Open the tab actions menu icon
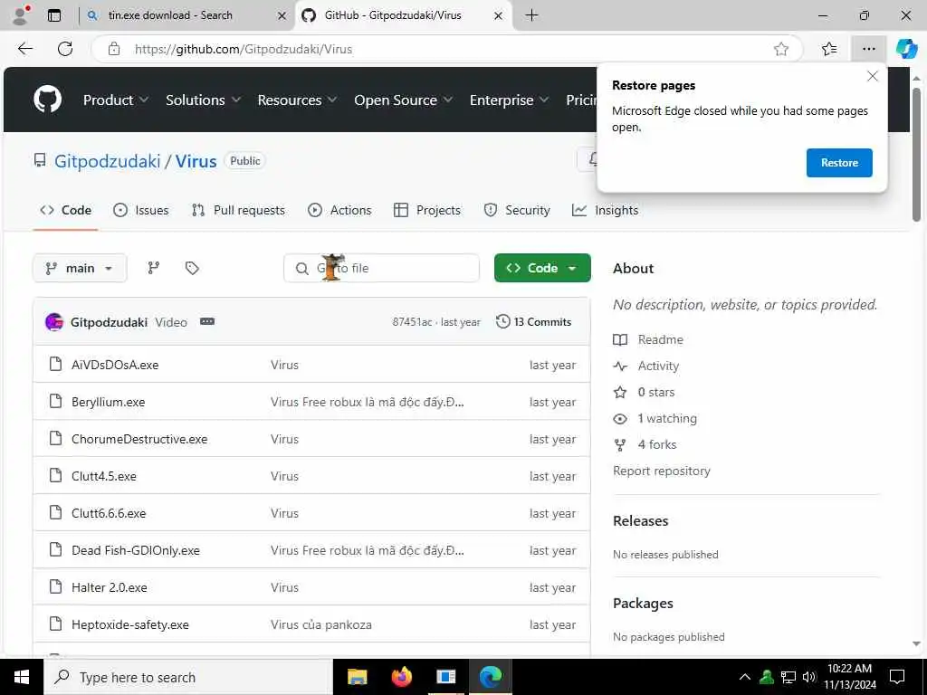Screen dimensions: 927x695 (x=54, y=15)
